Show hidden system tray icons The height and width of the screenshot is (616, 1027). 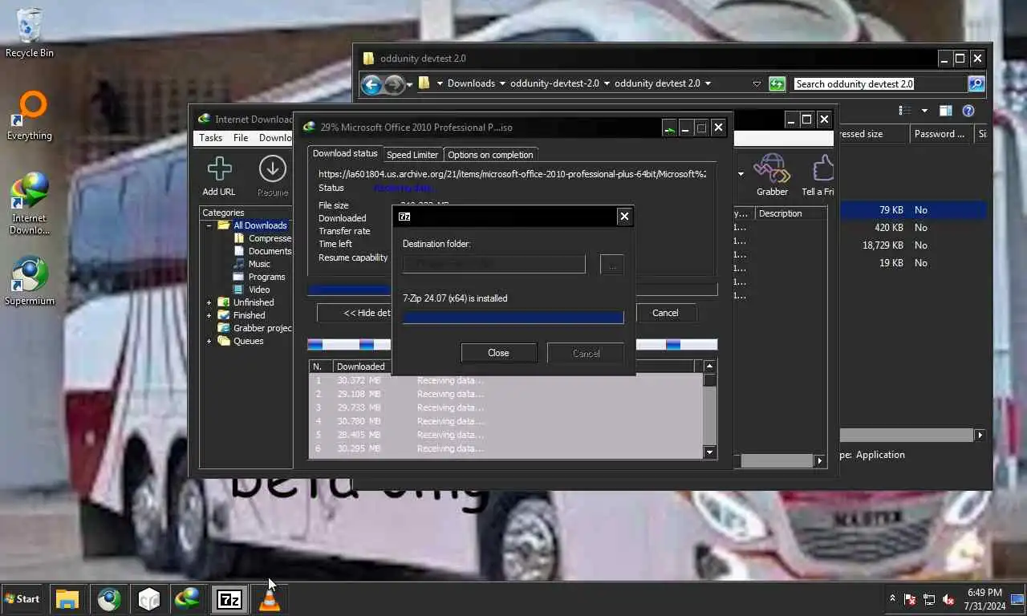(892, 599)
